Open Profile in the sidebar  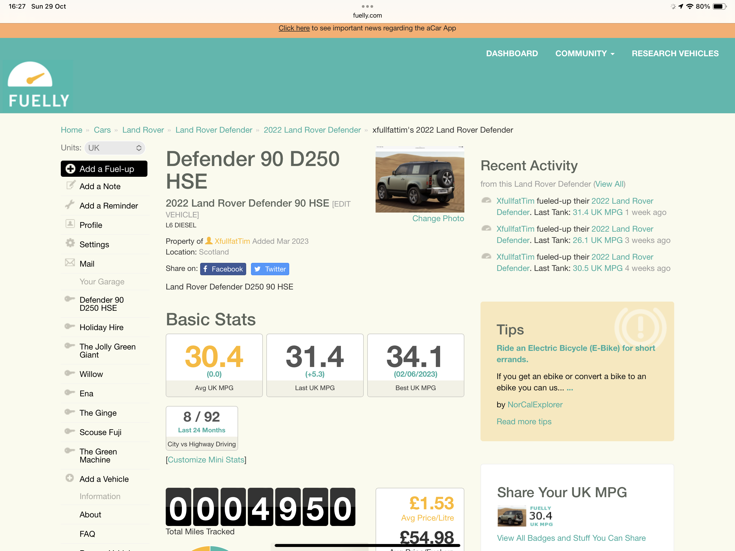(91, 225)
